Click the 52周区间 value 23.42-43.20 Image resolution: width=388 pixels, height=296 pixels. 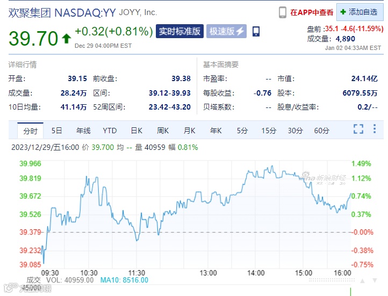pyautogui.click(x=170, y=107)
